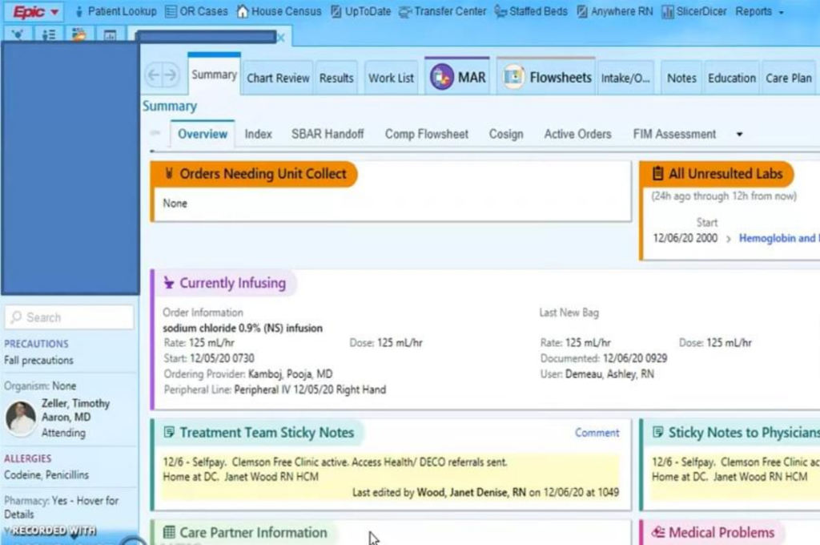Open the Epic main menu button

pos(34,11)
